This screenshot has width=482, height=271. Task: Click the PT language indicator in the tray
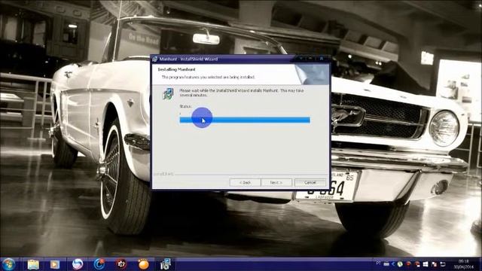pyautogui.click(x=378, y=263)
